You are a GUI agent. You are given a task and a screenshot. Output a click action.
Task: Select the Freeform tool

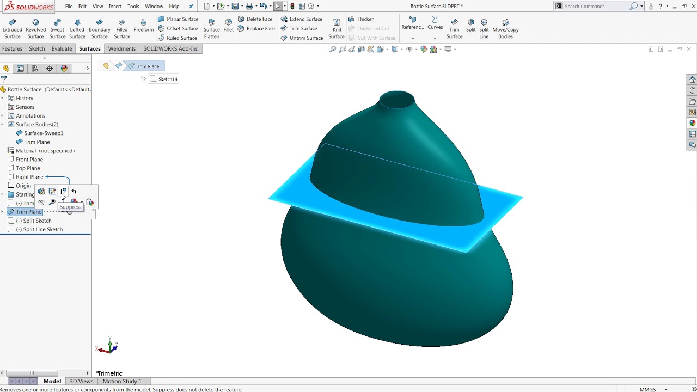(143, 26)
